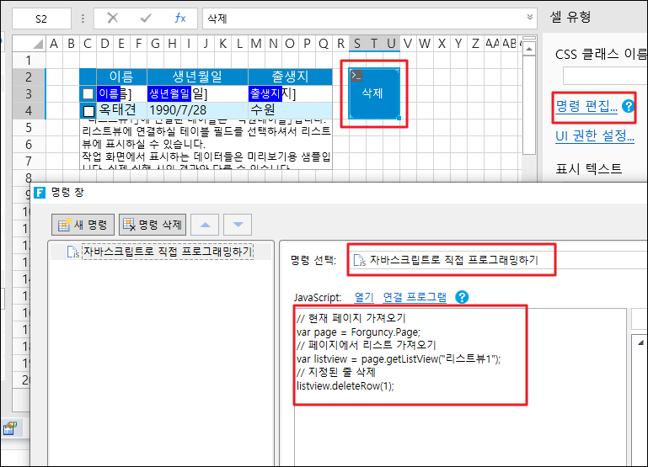Click the 명령 삭제 button
Image resolution: width=648 pixels, height=467 pixels.
(153, 224)
